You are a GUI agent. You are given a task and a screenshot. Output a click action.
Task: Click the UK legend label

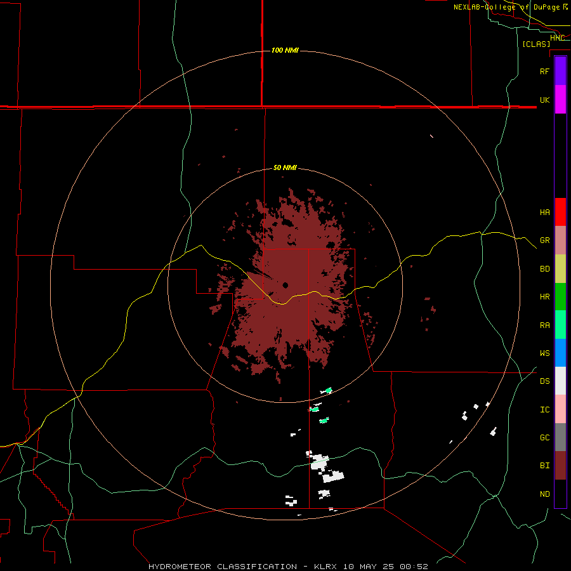544,100
